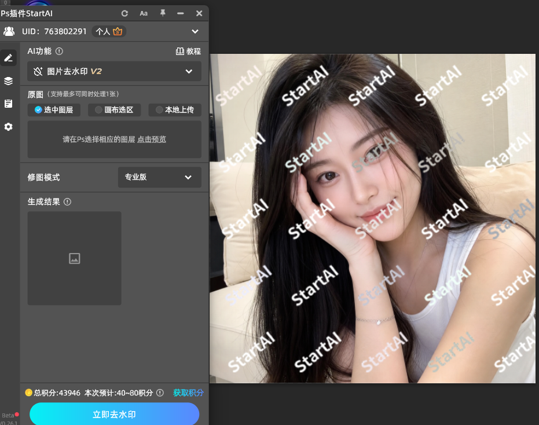This screenshot has height=425, width=539.
Task: Click the 个人 account type badge
Action: (109, 32)
